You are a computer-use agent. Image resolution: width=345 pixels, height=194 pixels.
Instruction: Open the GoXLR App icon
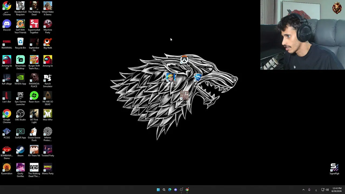point(20,133)
